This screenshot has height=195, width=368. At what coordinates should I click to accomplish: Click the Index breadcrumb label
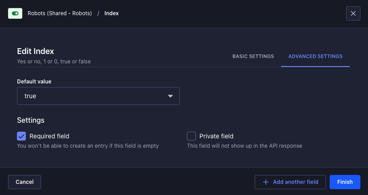click(x=112, y=13)
